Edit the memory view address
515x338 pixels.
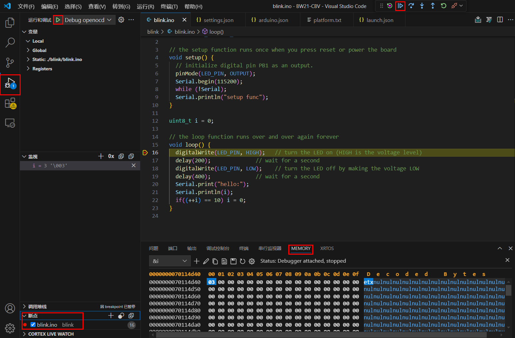pyautogui.click(x=206, y=261)
